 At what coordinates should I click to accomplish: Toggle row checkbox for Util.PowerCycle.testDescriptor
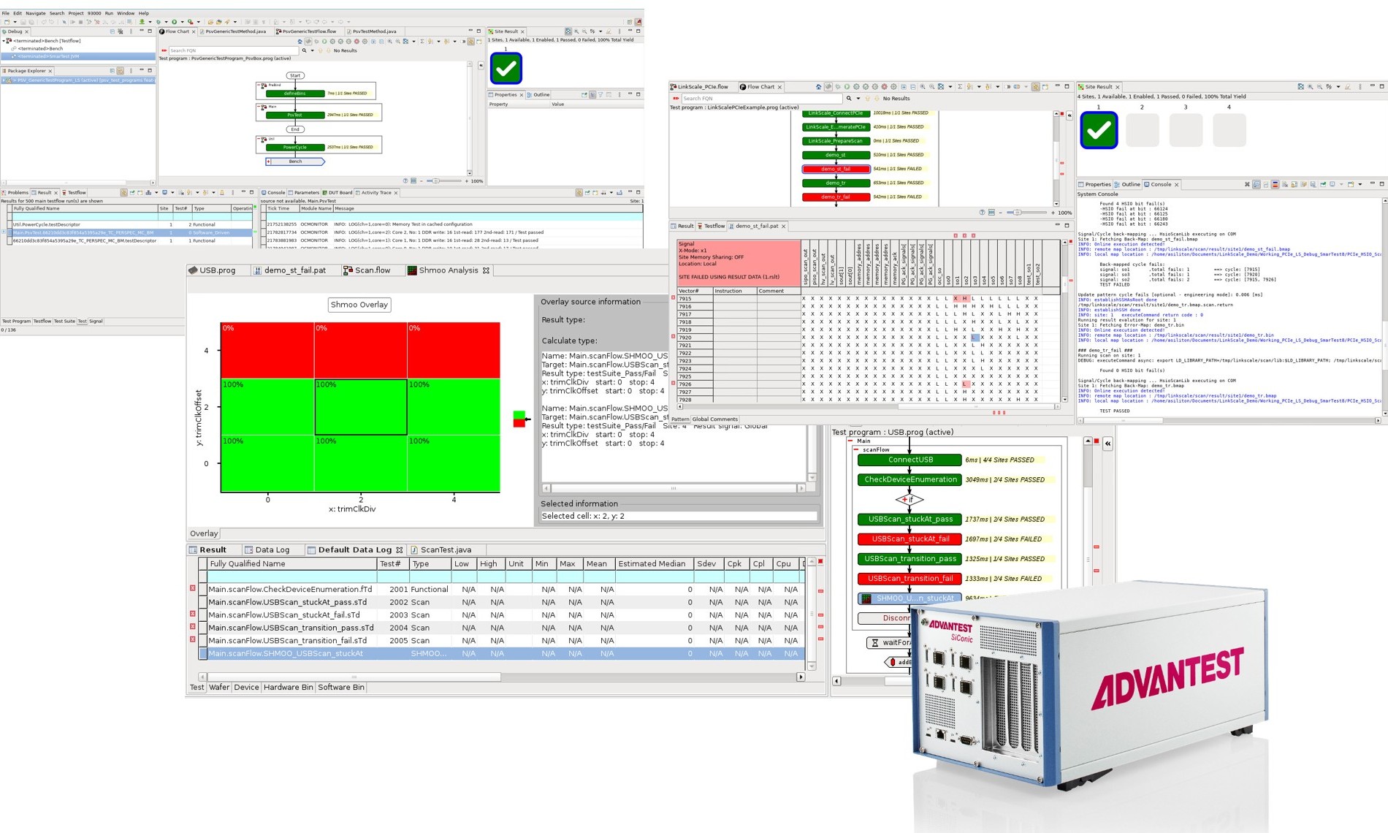(x=9, y=224)
